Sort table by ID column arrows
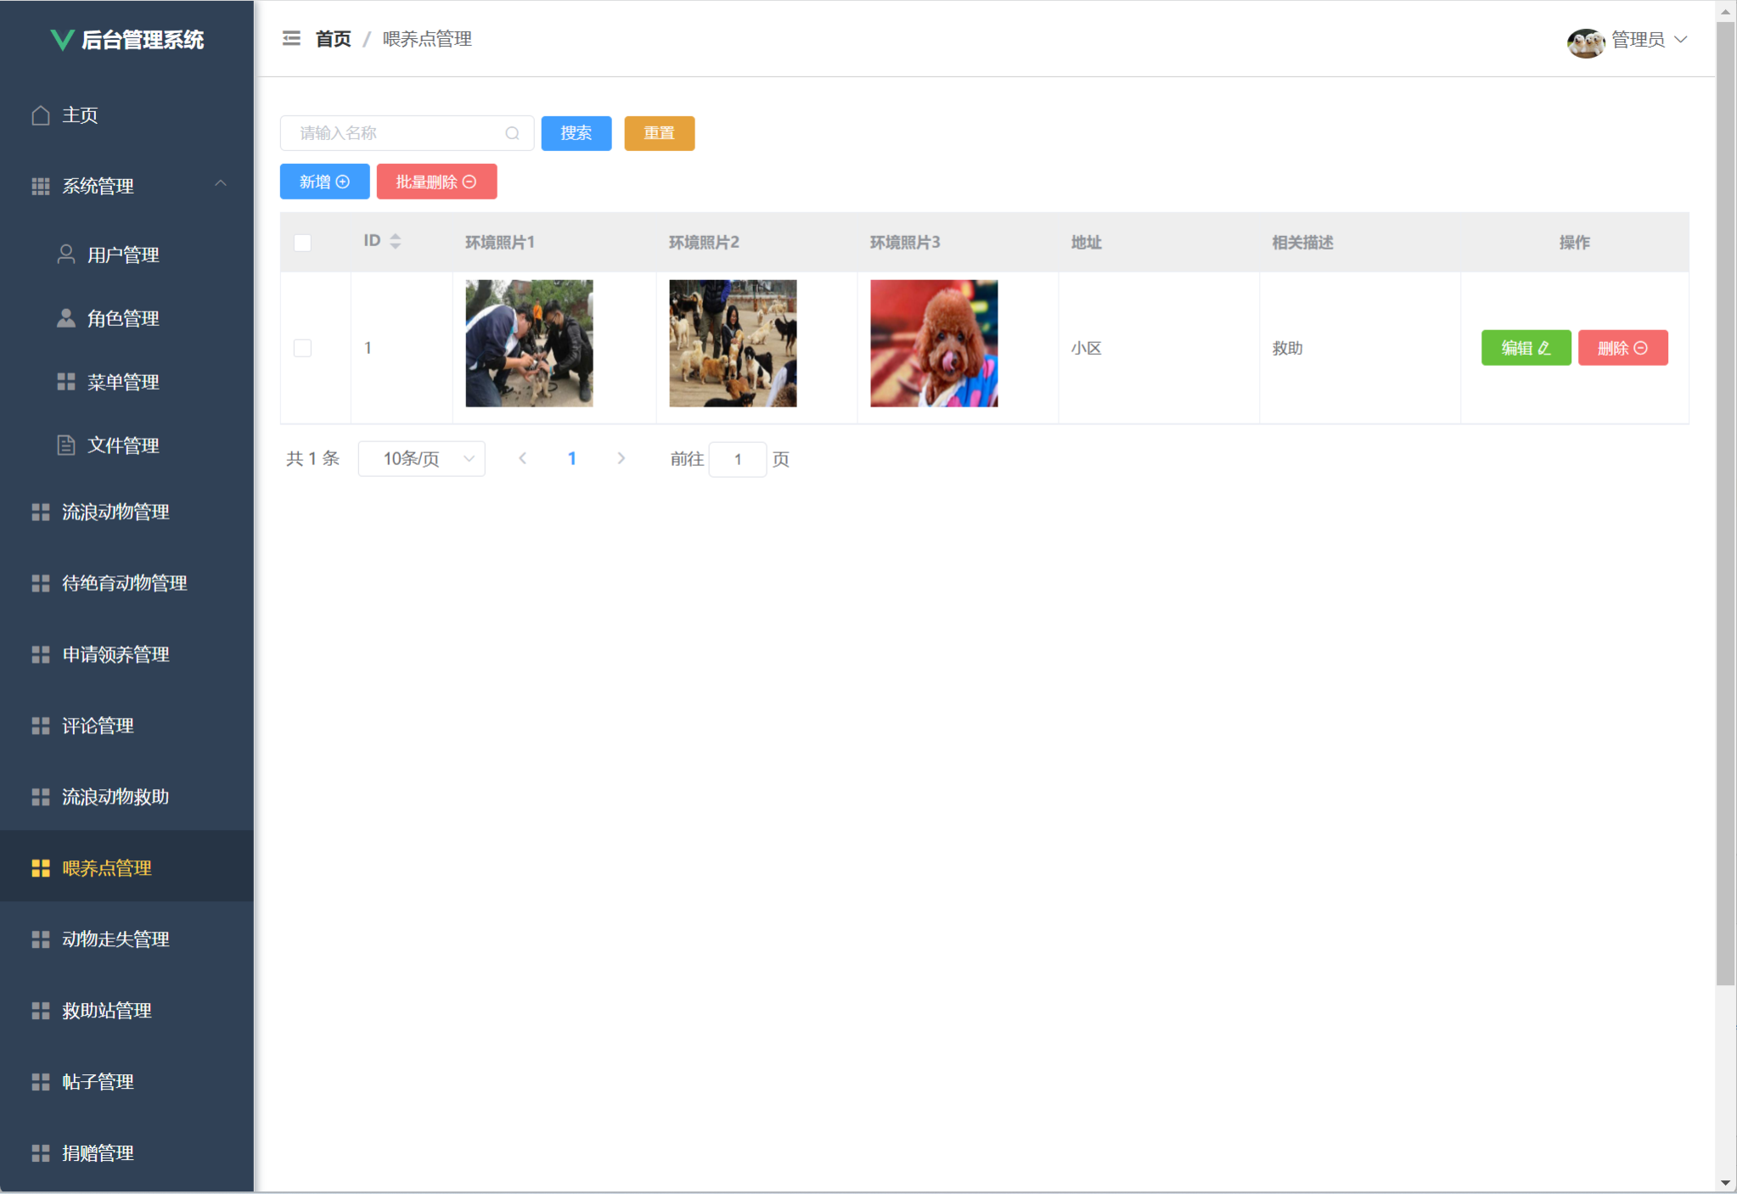The height and width of the screenshot is (1194, 1737). [396, 242]
